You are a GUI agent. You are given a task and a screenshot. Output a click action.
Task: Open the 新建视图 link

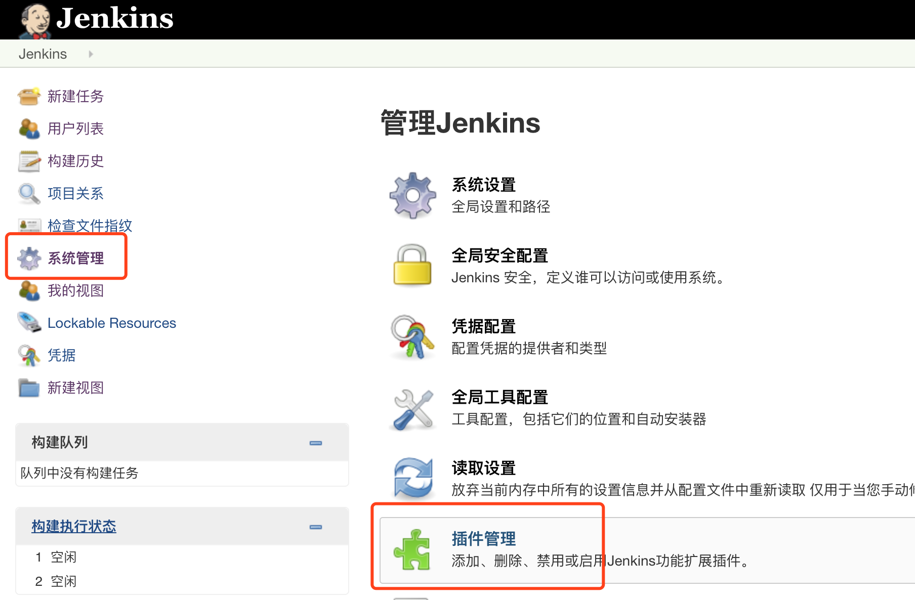tap(75, 388)
